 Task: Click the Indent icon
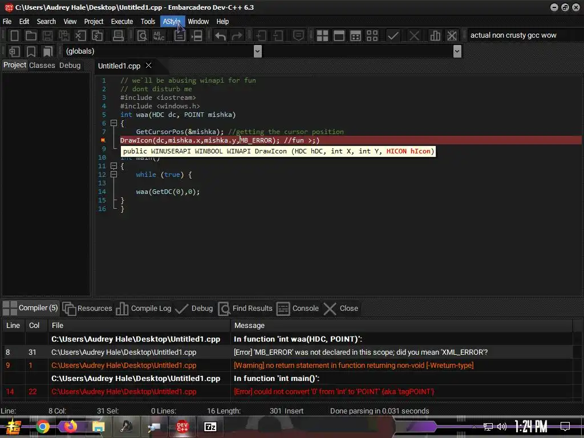tap(261, 36)
